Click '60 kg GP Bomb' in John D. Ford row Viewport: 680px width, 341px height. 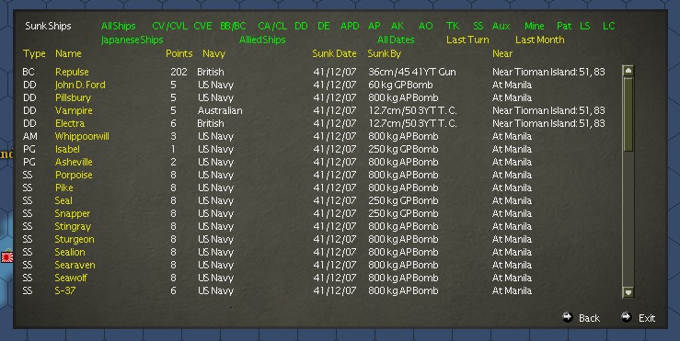tap(400, 85)
